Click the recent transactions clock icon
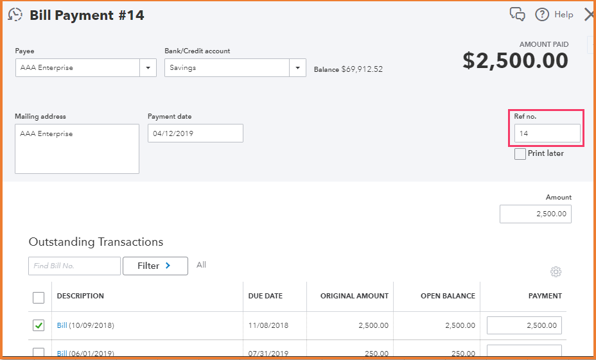Screen dimensions: 596x360 coord(15,15)
